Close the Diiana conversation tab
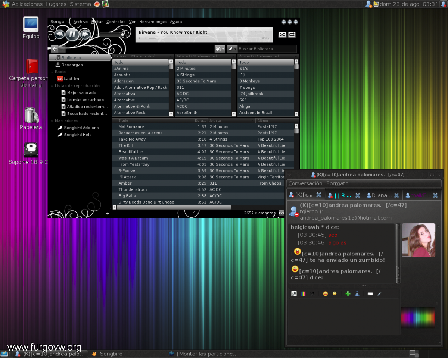Image resolution: width=448 pixels, height=358 pixels. tap(396, 195)
